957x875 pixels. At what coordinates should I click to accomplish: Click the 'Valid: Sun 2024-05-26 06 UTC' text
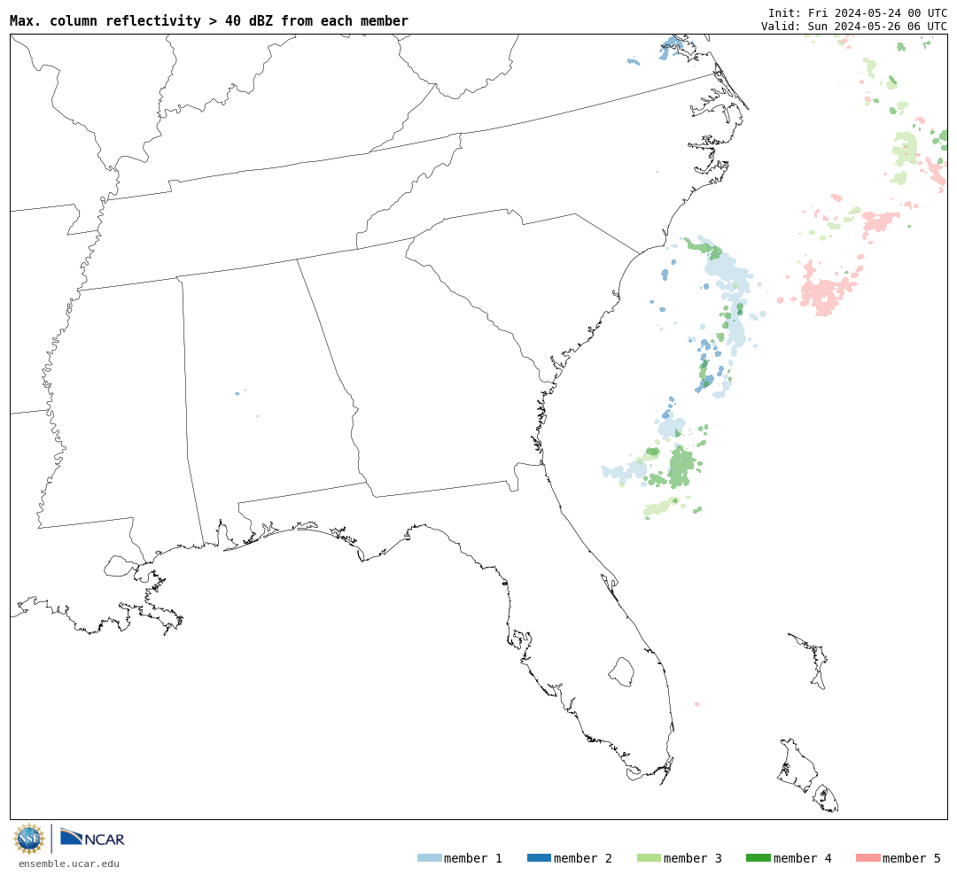[x=854, y=27]
